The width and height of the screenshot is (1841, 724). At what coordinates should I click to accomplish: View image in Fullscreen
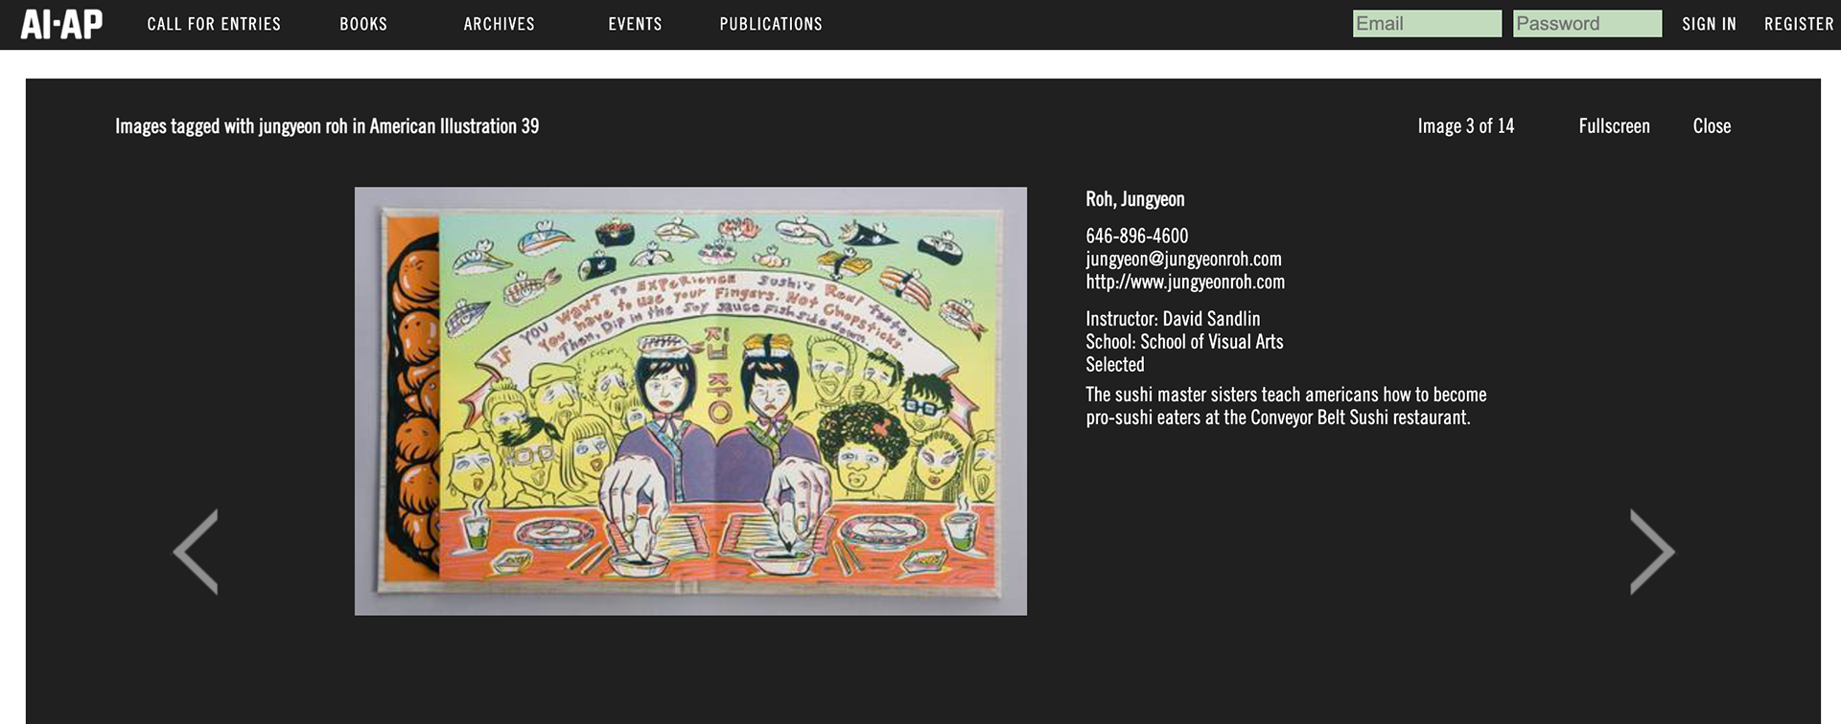(x=1614, y=125)
